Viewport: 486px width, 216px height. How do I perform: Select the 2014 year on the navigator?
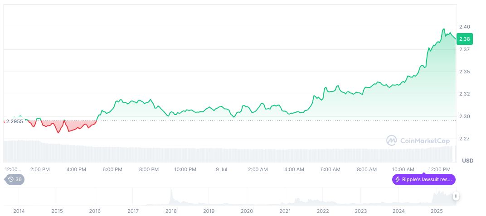(x=19, y=211)
